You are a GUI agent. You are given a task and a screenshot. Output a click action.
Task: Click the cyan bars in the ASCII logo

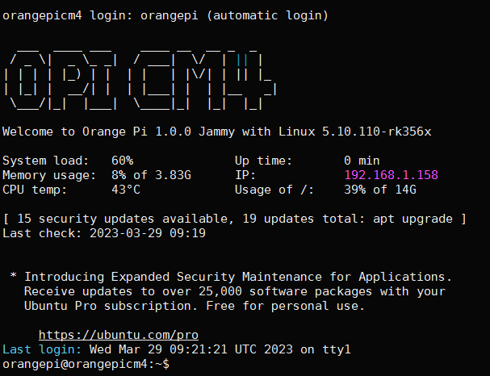[x=242, y=61]
